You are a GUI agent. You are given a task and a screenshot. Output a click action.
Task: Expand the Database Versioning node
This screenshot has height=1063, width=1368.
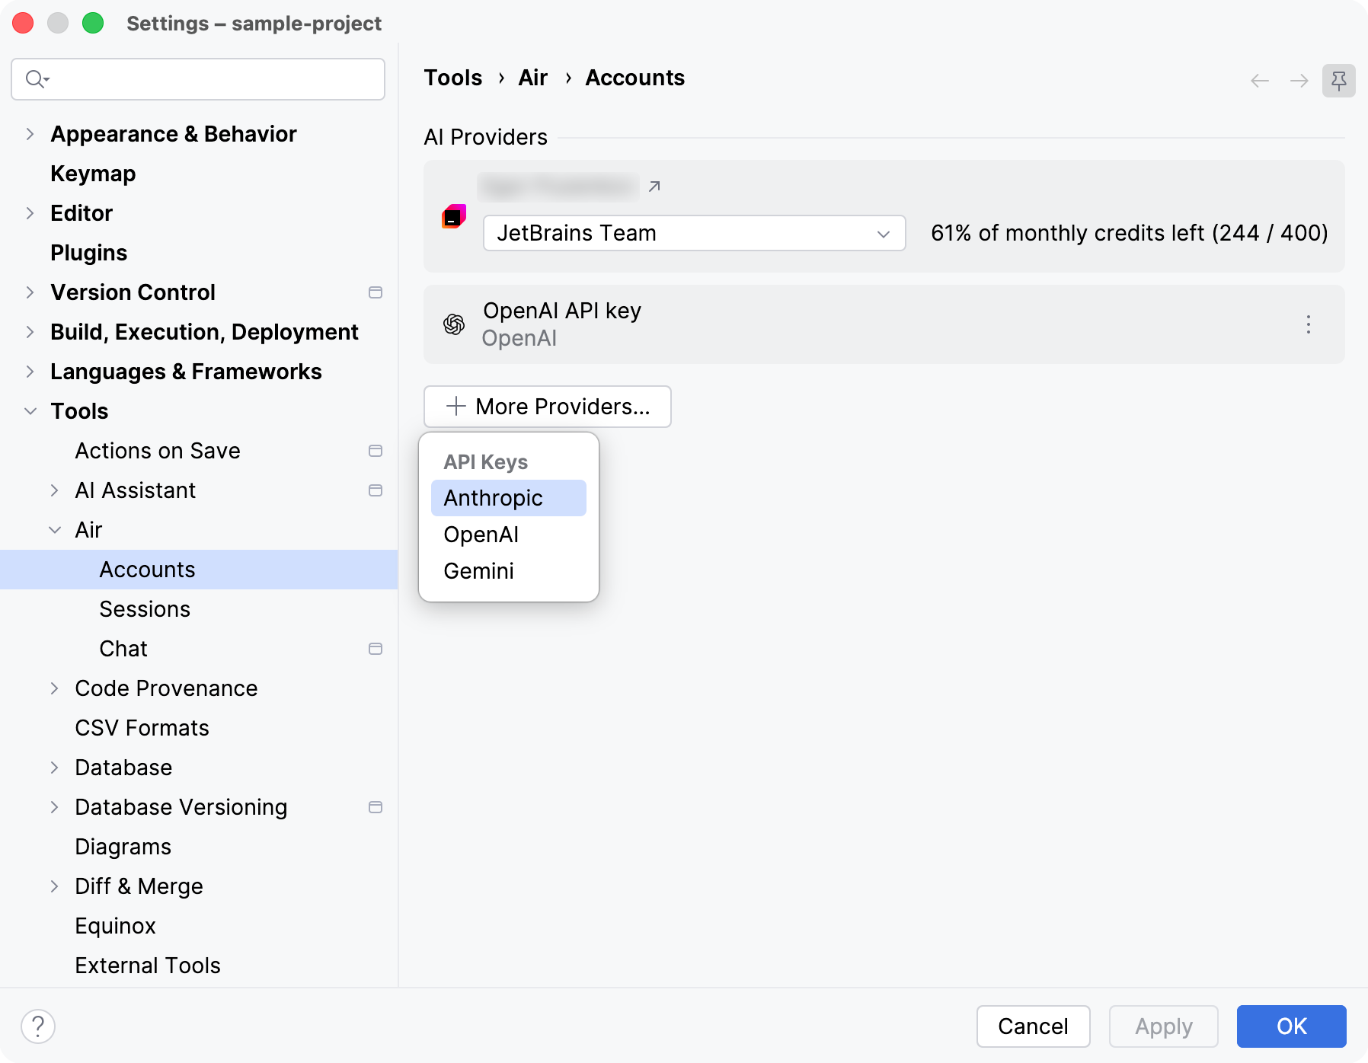[x=54, y=807]
